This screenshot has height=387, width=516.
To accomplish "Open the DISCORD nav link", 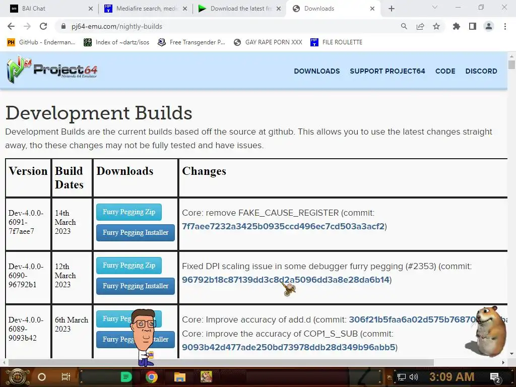I will [x=481, y=71].
